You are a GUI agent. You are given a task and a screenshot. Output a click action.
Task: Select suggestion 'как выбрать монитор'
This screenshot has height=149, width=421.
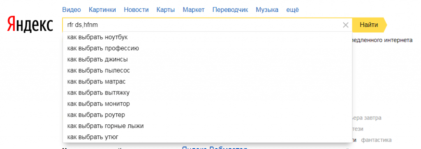tap(207, 104)
